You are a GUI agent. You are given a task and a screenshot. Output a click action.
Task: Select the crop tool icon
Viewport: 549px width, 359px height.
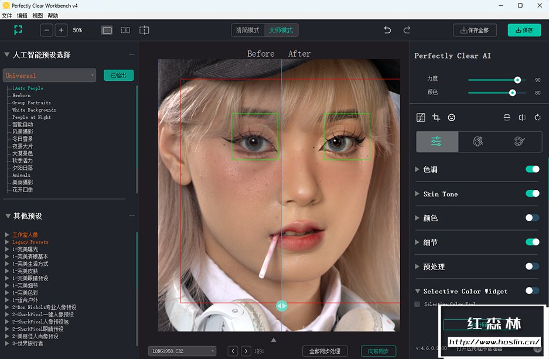[x=436, y=118]
